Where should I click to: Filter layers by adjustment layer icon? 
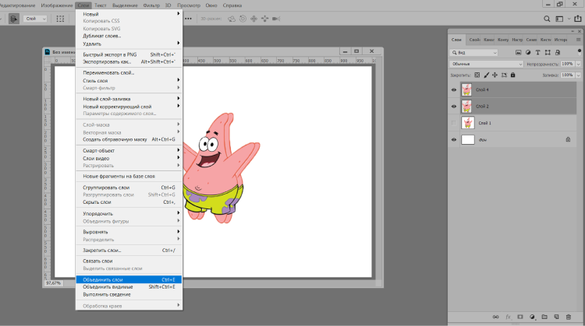[x=528, y=52]
